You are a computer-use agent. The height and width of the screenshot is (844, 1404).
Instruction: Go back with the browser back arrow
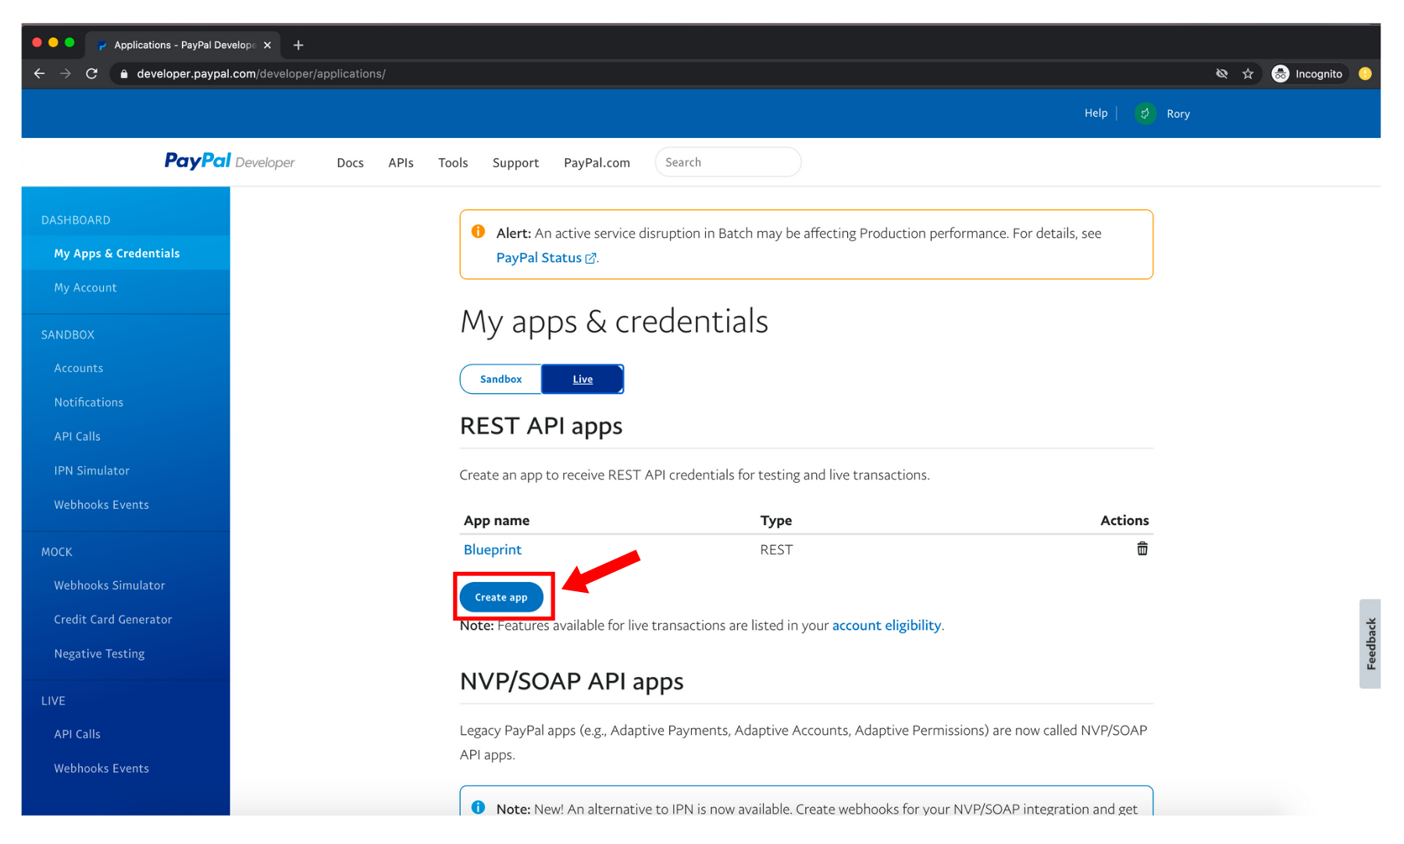point(39,73)
